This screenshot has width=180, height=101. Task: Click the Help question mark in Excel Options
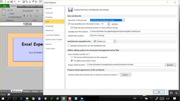tap(168, 3)
